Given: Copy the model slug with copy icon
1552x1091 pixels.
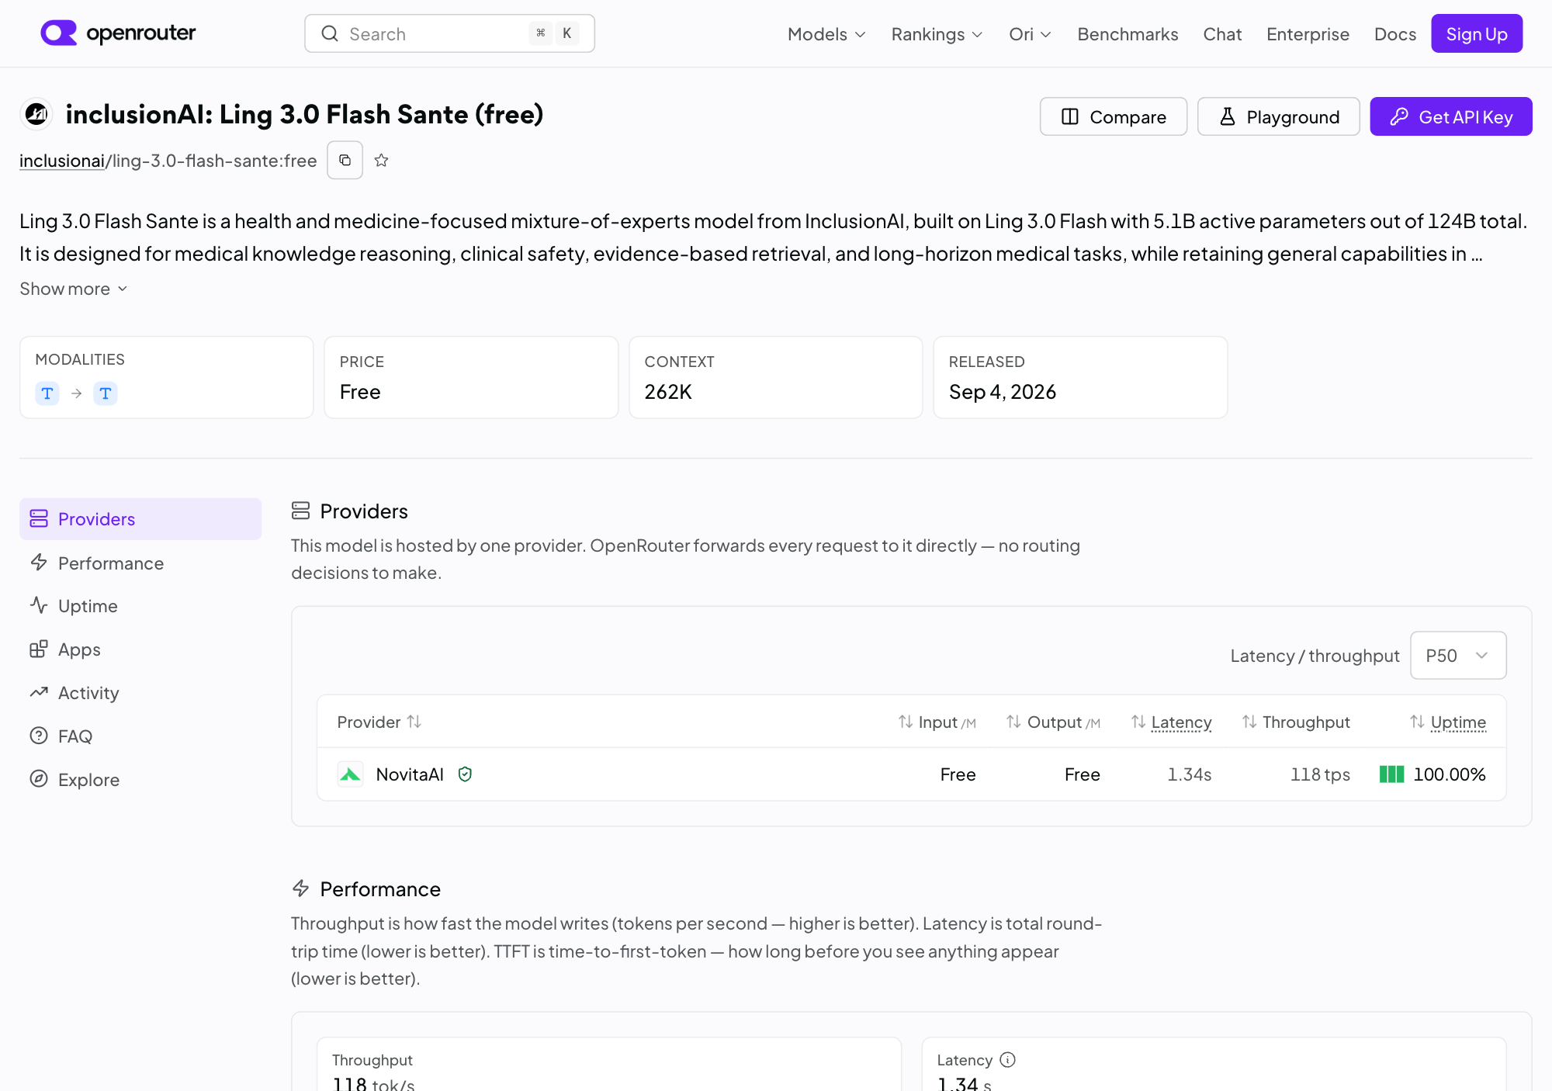Looking at the screenshot, I should click(345, 161).
